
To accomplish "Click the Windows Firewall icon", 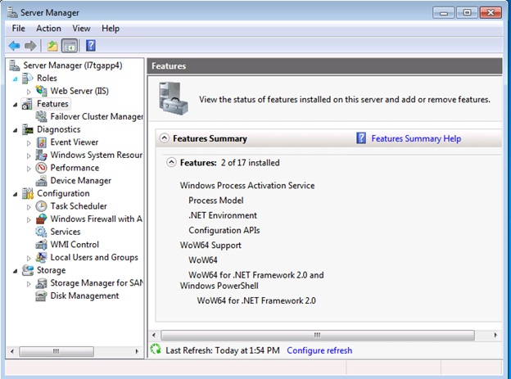I will 41,219.
